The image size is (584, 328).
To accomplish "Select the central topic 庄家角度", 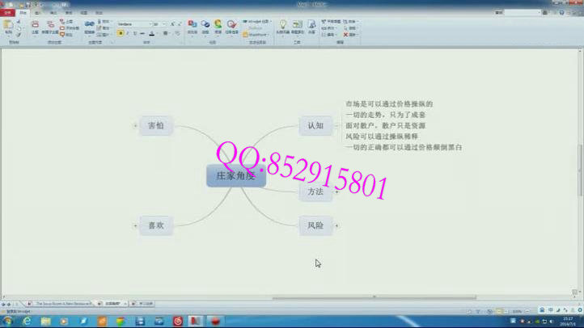I will click(235, 175).
